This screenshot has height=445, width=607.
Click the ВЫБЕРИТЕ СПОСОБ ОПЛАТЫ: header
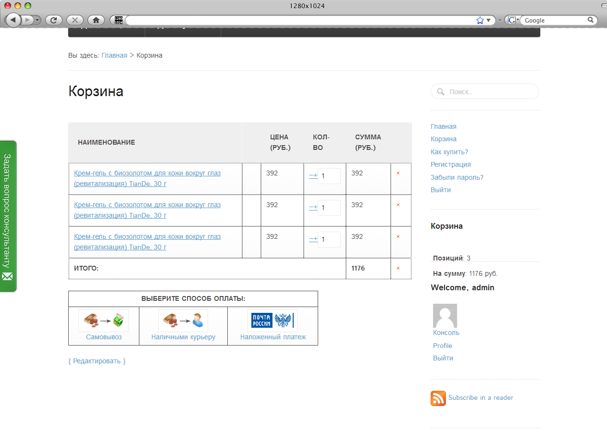tap(193, 298)
